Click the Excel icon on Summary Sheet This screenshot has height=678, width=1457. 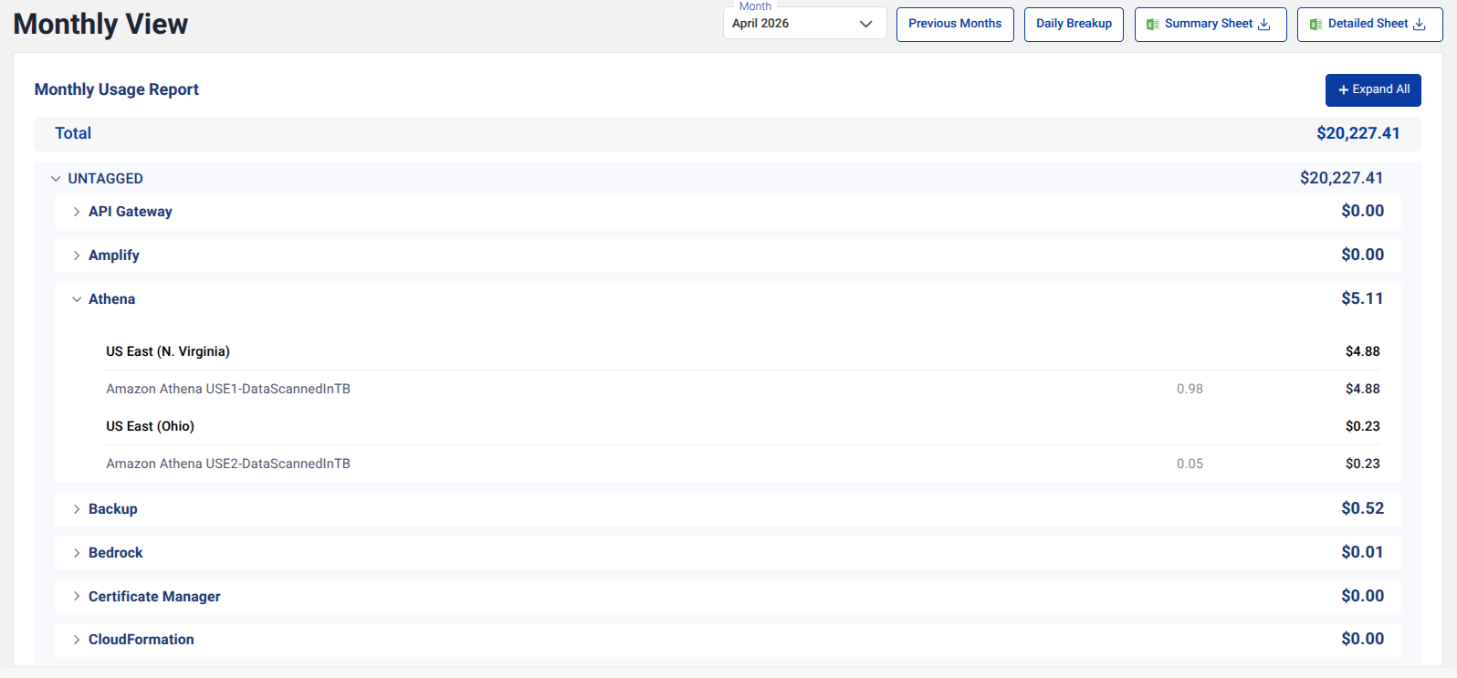[1153, 25]
